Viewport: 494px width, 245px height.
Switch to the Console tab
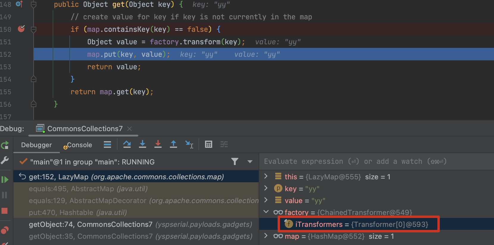point(78,145)
